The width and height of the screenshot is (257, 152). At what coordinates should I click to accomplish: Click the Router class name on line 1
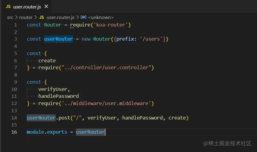pyautogui.click(x=53, y=25)
